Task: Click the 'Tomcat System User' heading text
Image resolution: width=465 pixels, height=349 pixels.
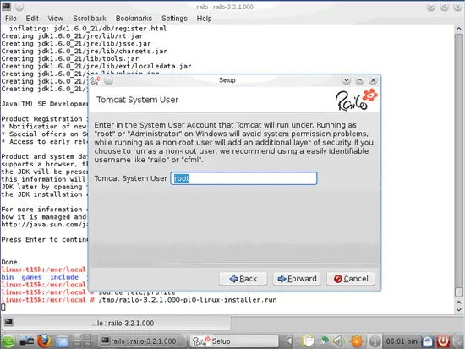Action: (137, 100)
